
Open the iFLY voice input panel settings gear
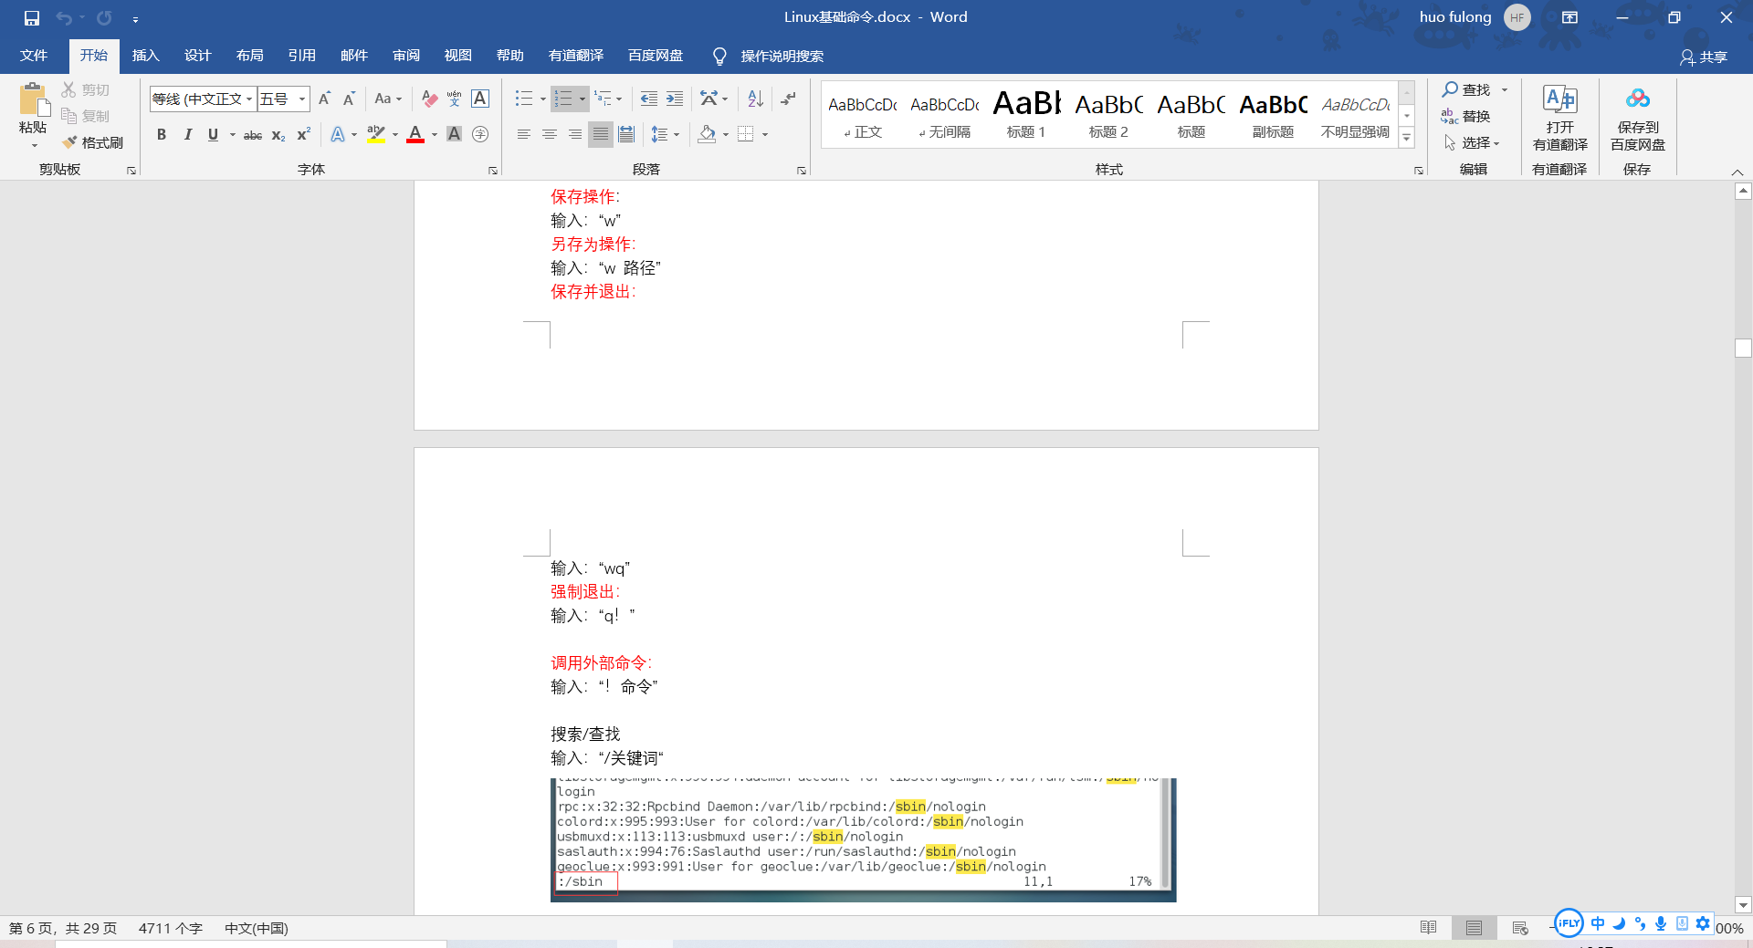[x=1704, y=923]
